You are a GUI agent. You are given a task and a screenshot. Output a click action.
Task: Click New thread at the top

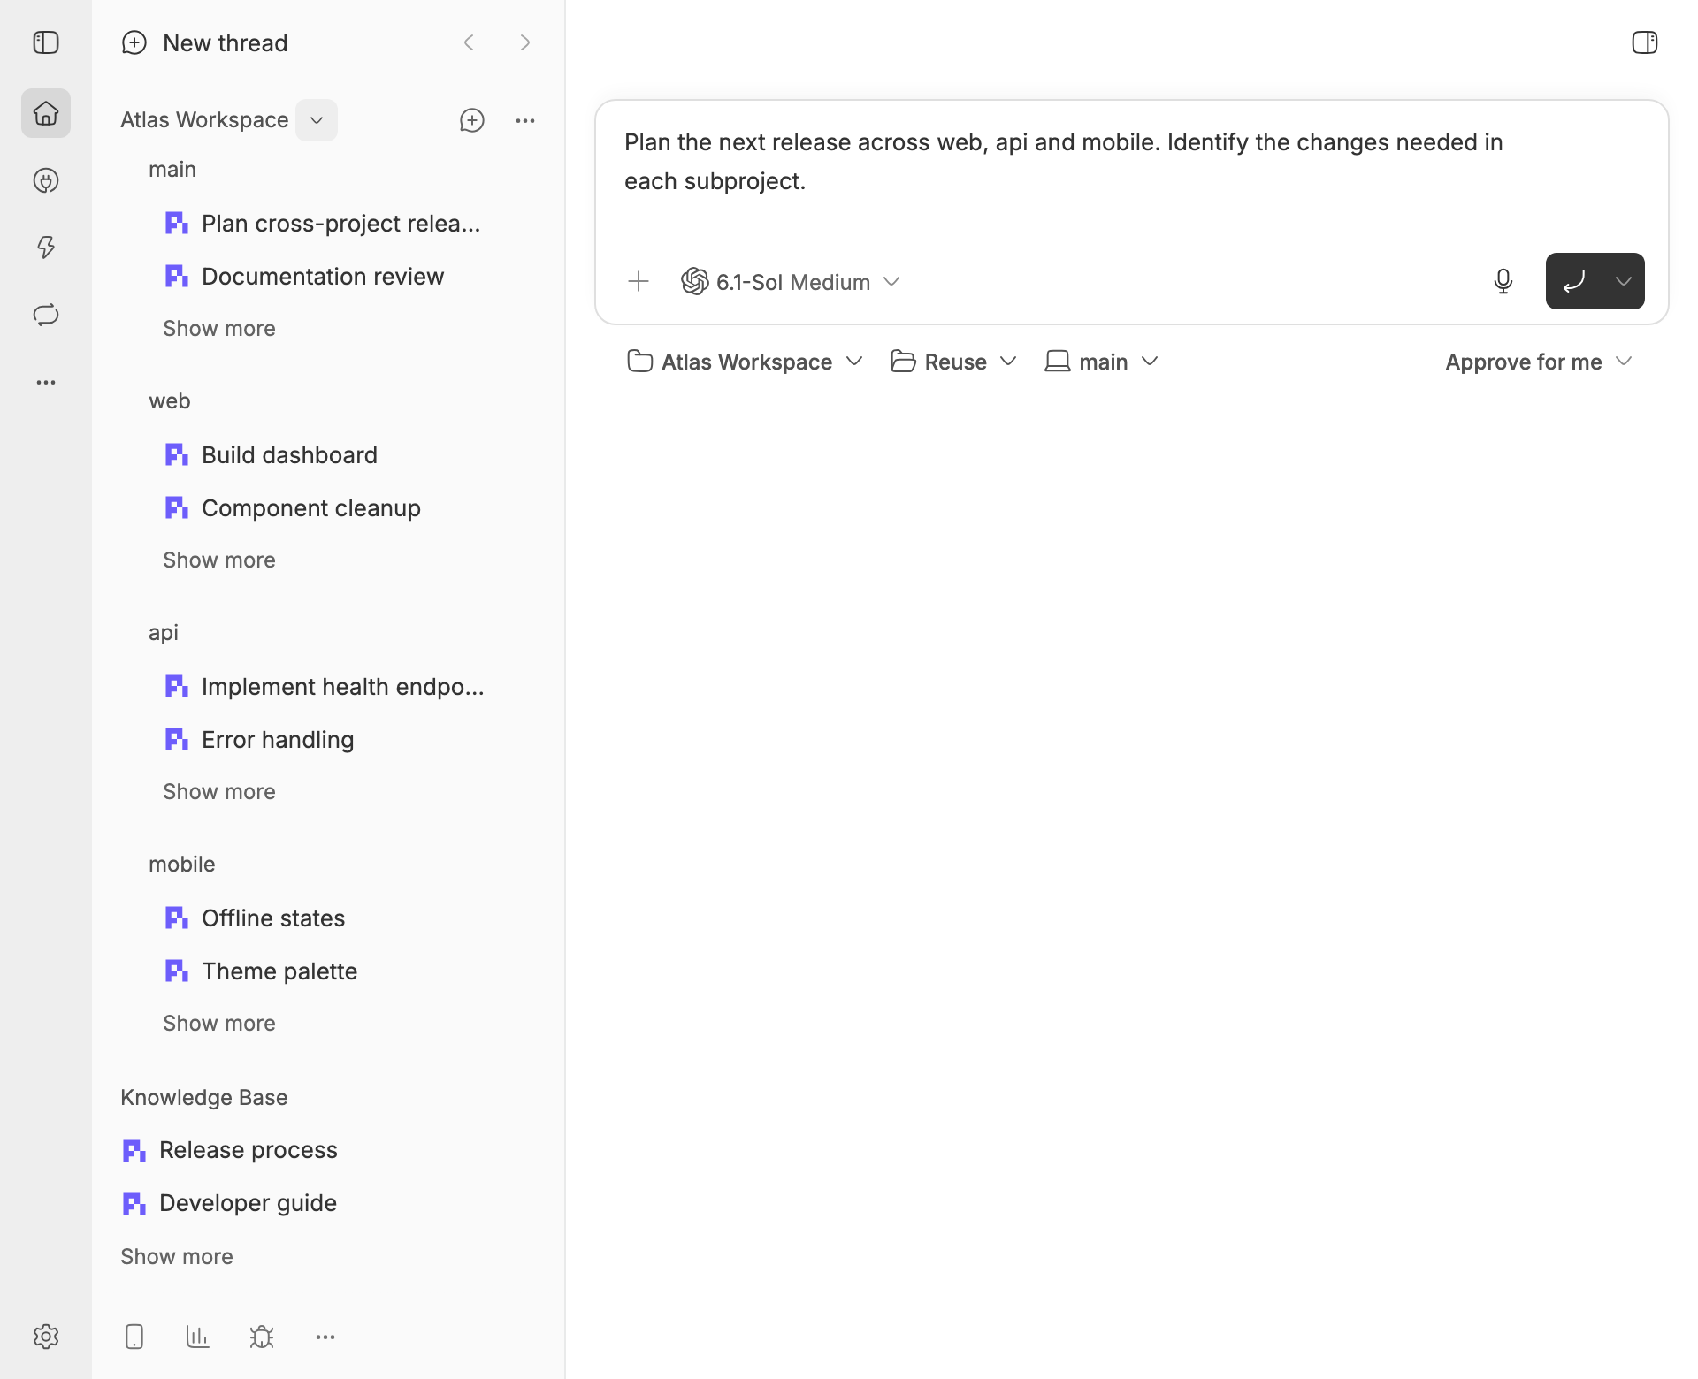[205, 42]
